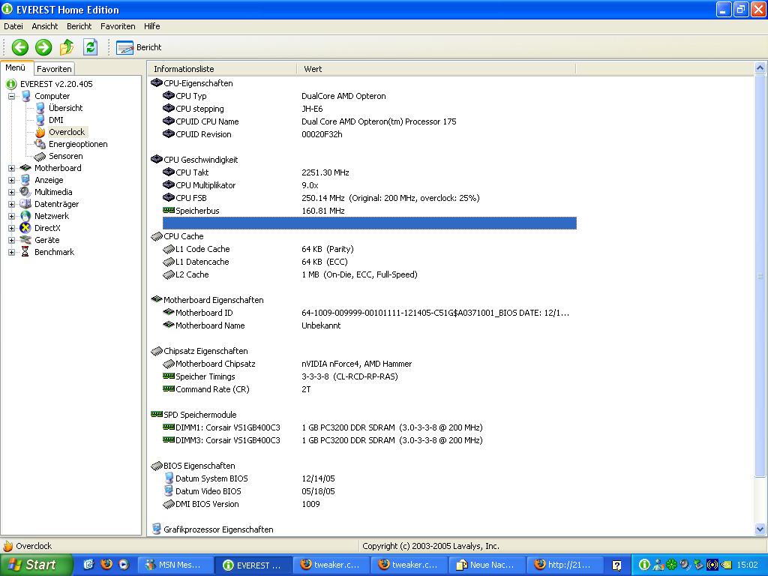Viewport: 768px width, 576px height.
Task: Click the Windows Start button
Action: tap(35, 565)
